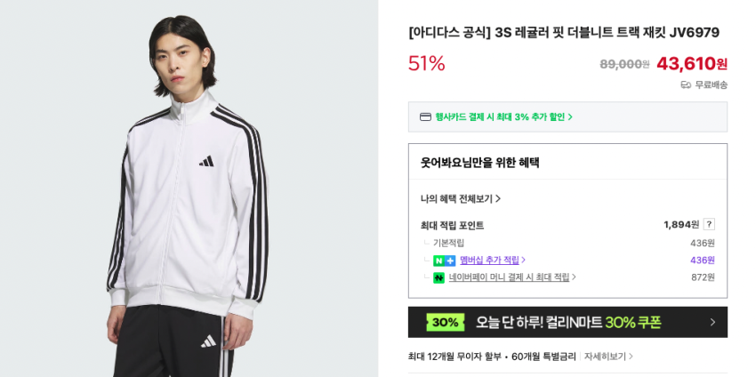
Task: Click the product title with JV6979
Action: pos(564,33)
